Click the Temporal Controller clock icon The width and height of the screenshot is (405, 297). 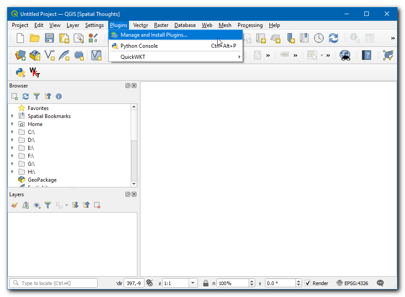pyautogui.click(x=319, y=38)
